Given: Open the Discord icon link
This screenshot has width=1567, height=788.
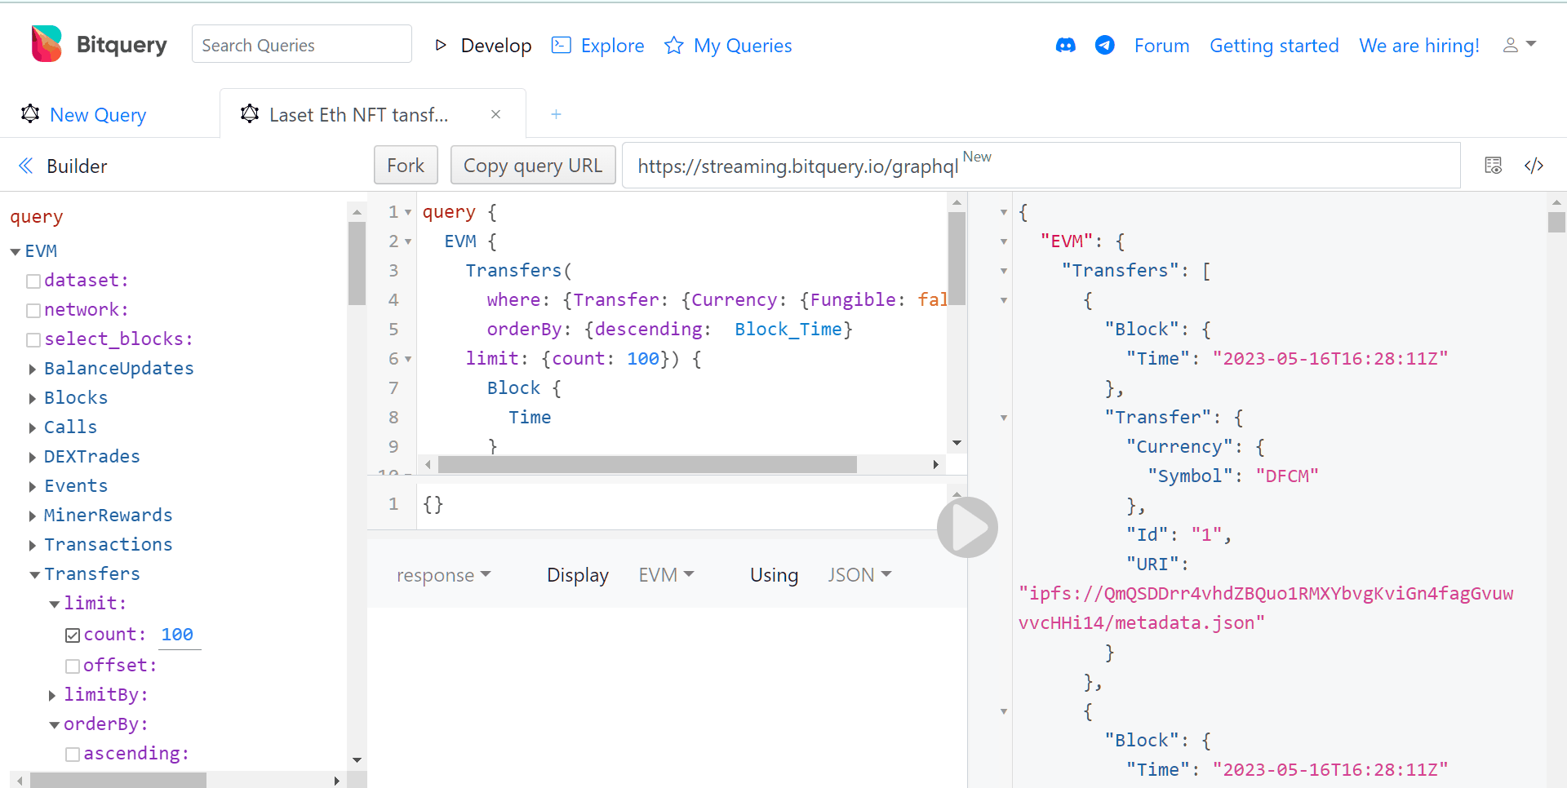Looking at the screenshot, I should (x=1065, y=46).
